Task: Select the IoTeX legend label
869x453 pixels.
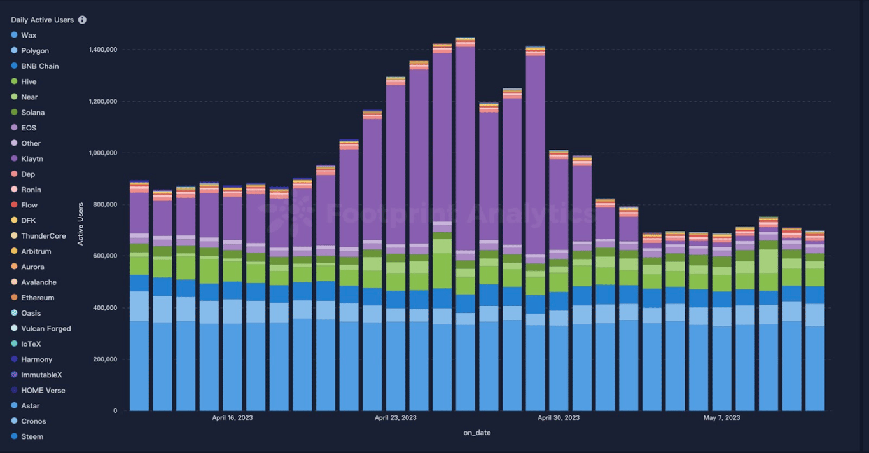Action: pos(30,344)
